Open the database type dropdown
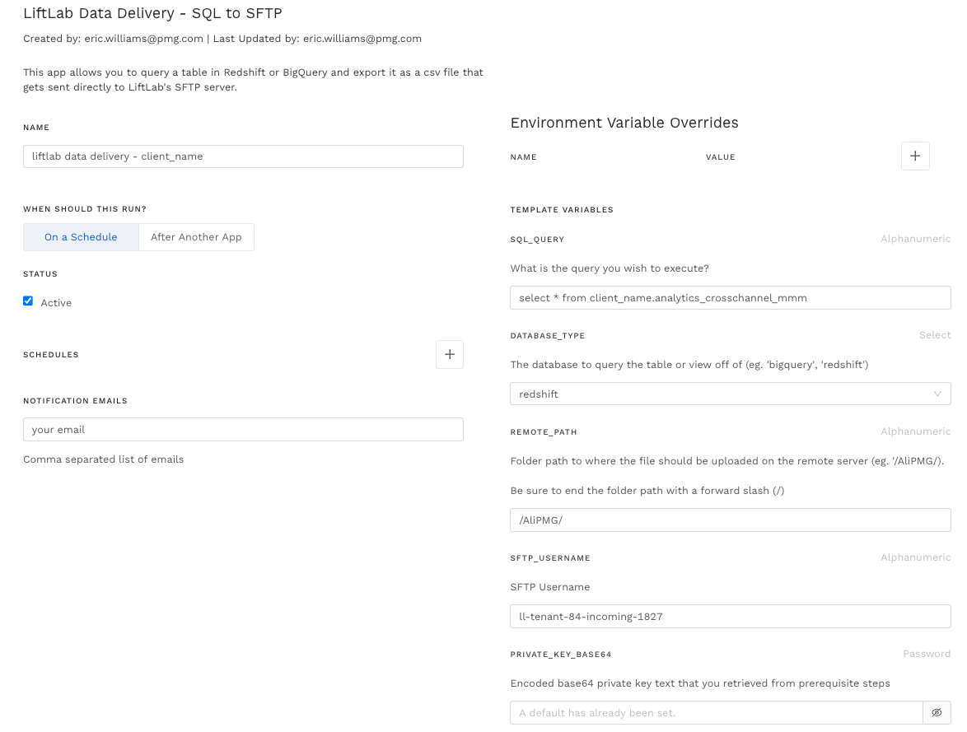This screenshot has width=967, height=732. pos(730,394)
